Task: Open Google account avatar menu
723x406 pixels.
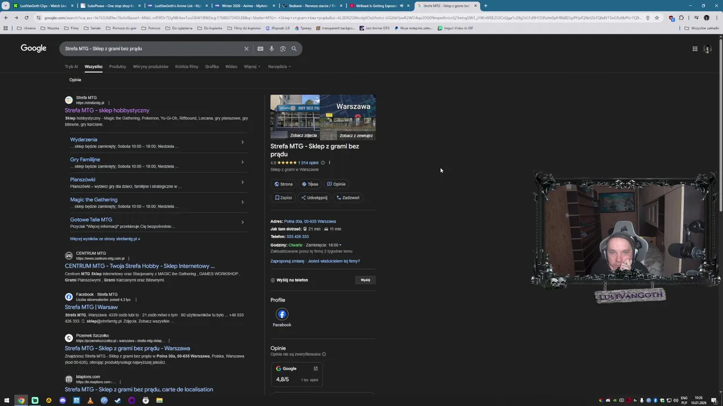Action: click(x=707, y=49)
